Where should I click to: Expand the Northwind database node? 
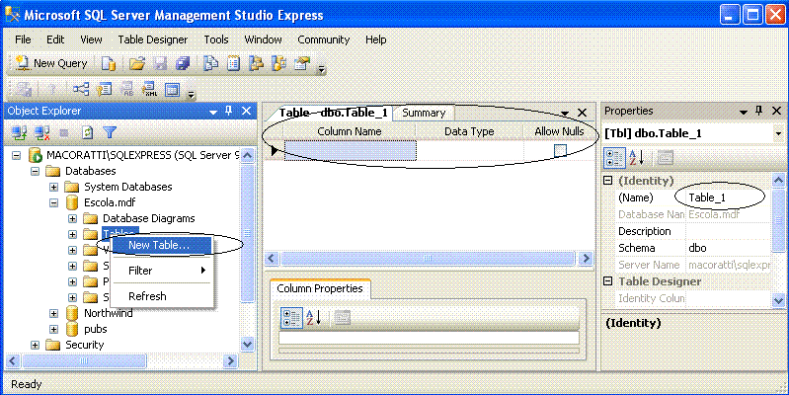[54, 313]
